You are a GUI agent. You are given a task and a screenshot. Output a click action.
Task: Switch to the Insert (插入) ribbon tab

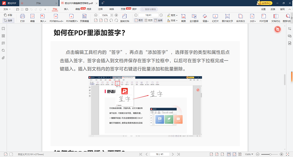click(x=66, y=9)
